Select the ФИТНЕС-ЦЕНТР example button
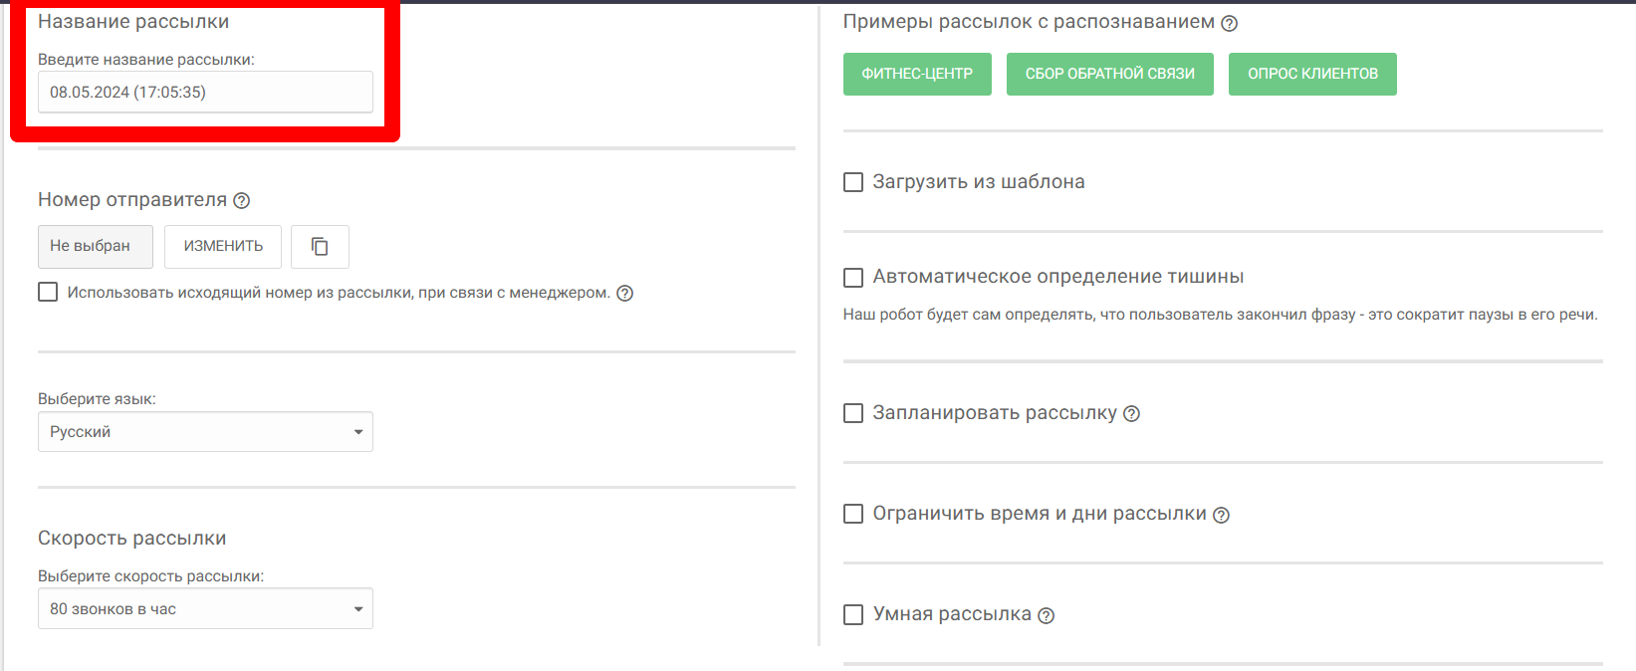1636x671 pixels. 917,74
